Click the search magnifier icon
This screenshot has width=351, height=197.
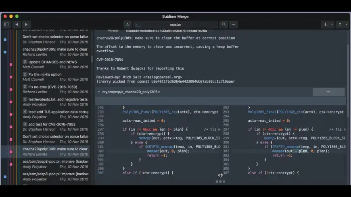[224, 25]
